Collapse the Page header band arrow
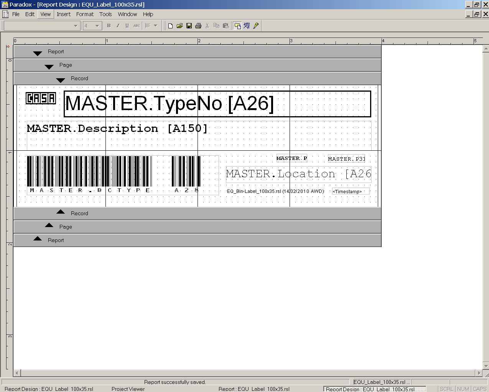This screenshot has width=489, height=392. [x=49, y=67]
